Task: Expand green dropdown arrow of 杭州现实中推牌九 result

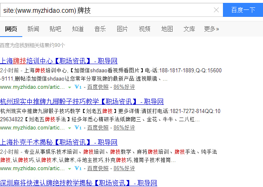Action: 69,128
